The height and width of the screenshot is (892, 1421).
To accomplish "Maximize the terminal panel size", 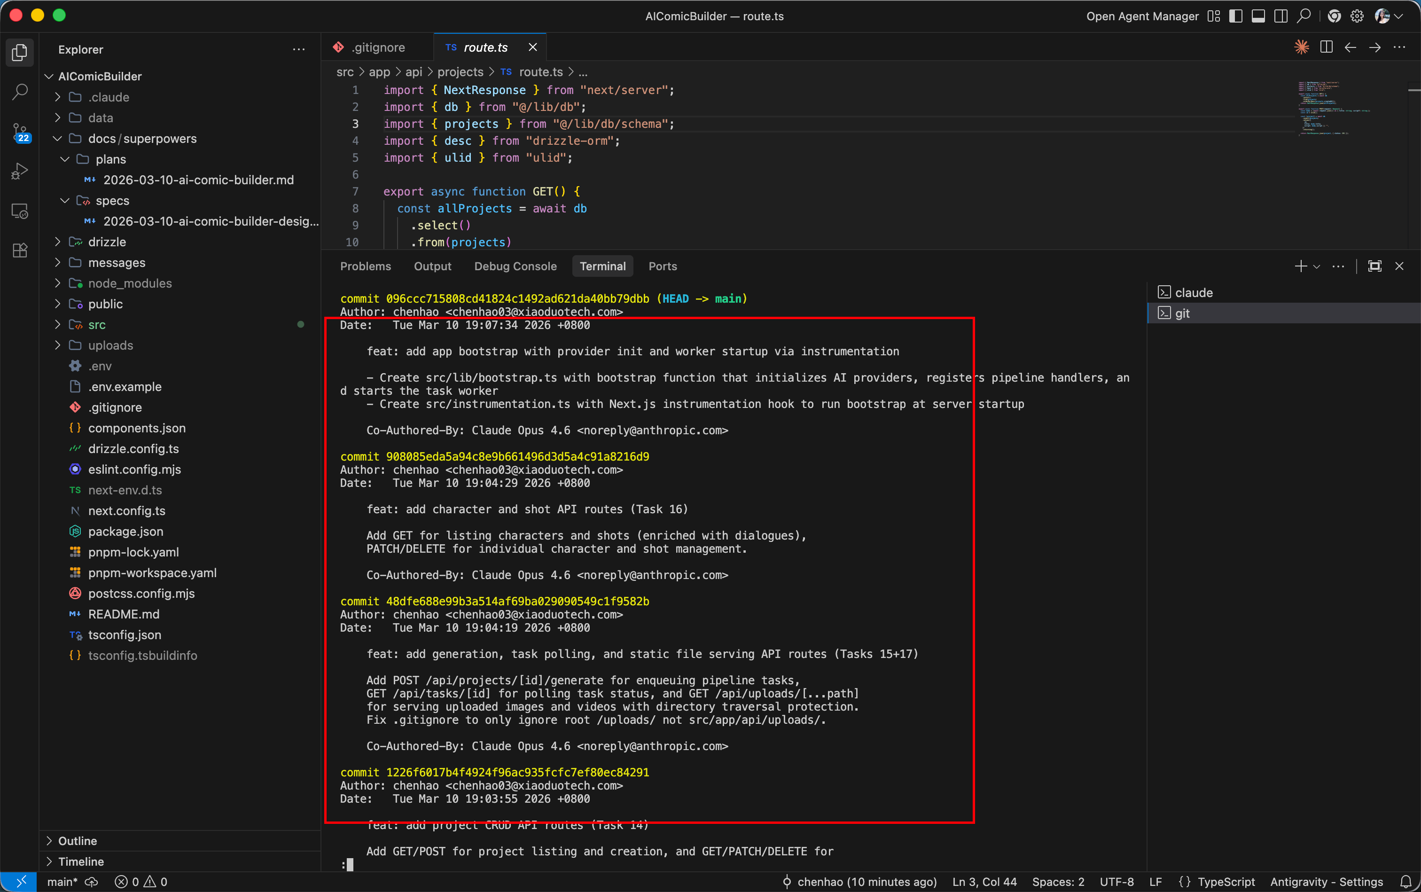I will point(1374,266).
